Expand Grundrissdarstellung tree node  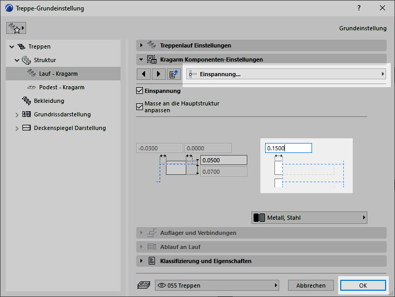click(x=17, y=115)
